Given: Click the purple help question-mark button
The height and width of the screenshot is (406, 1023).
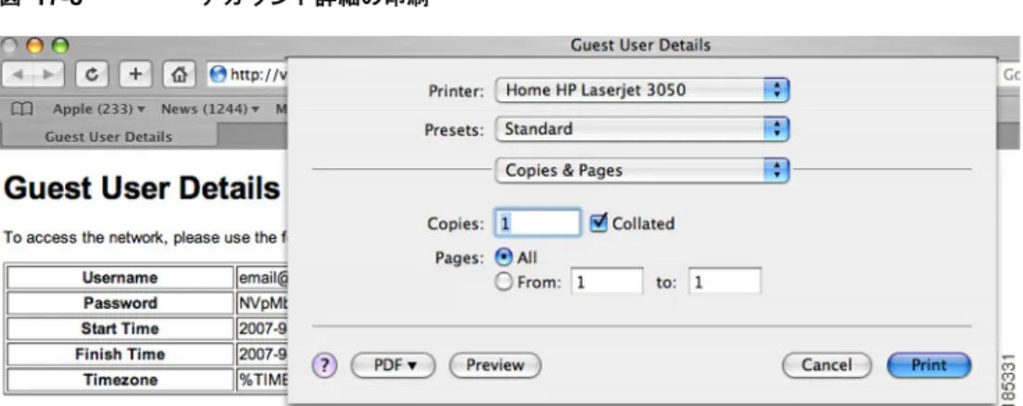Looking at the screenshot, I should pos(325,365).
